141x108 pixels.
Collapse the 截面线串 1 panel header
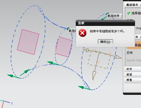[x=133, y=5]
